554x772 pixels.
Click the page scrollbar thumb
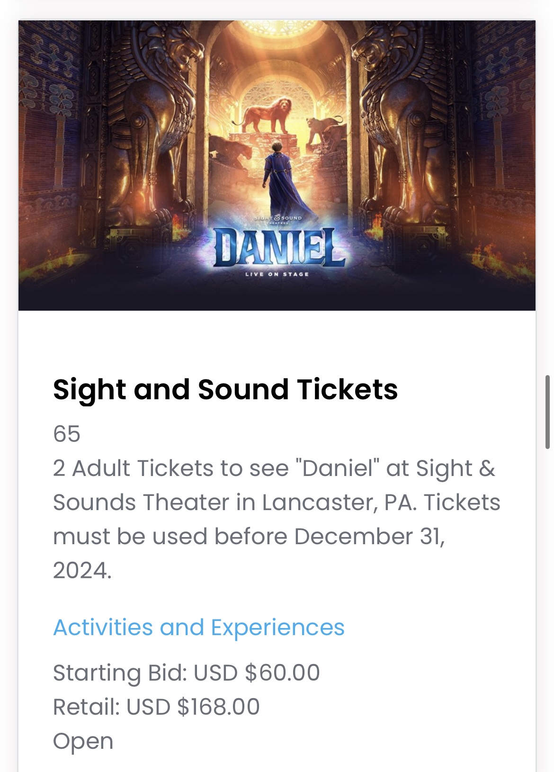[547, 412]
